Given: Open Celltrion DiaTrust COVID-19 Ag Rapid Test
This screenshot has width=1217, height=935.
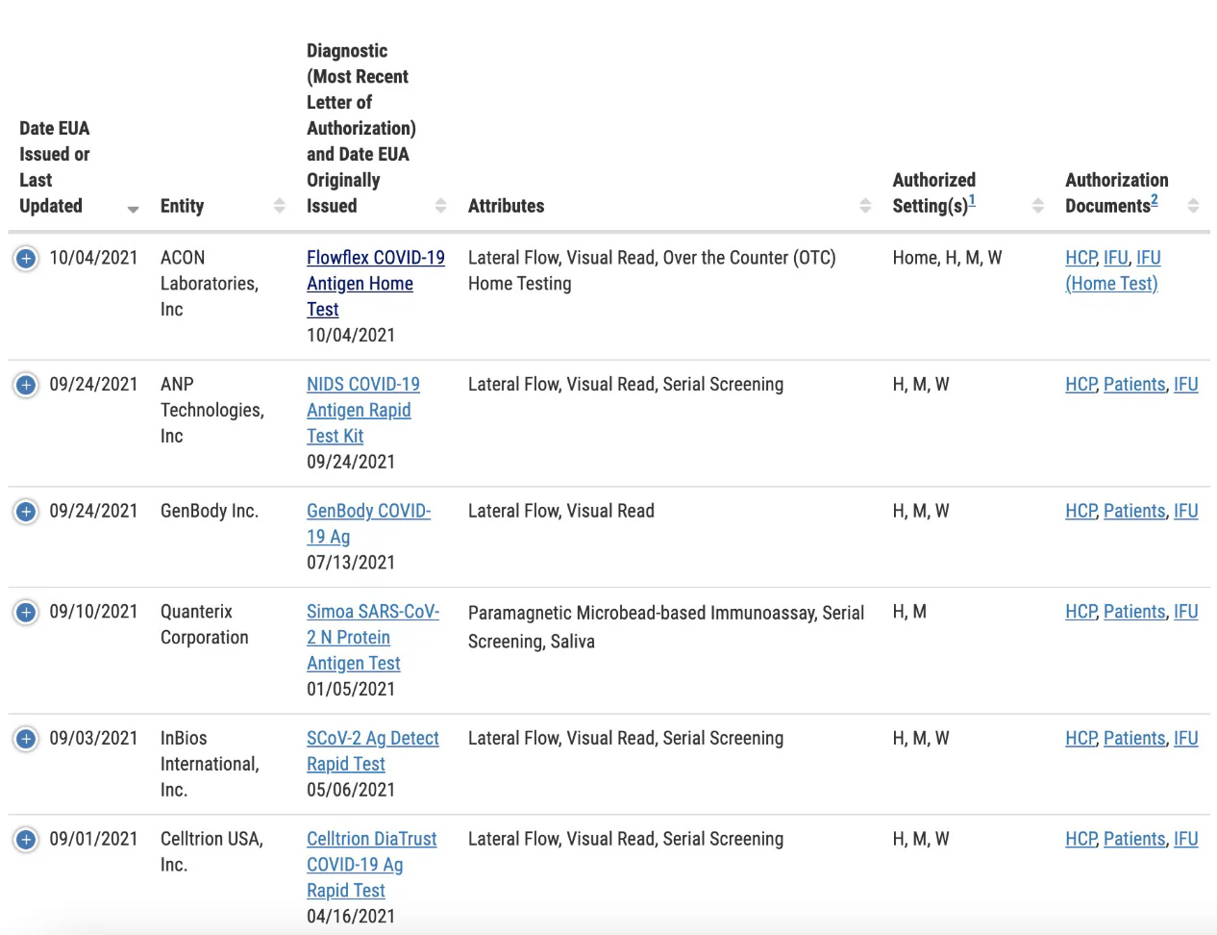Looking at the screenshot, I should point(372,865).
